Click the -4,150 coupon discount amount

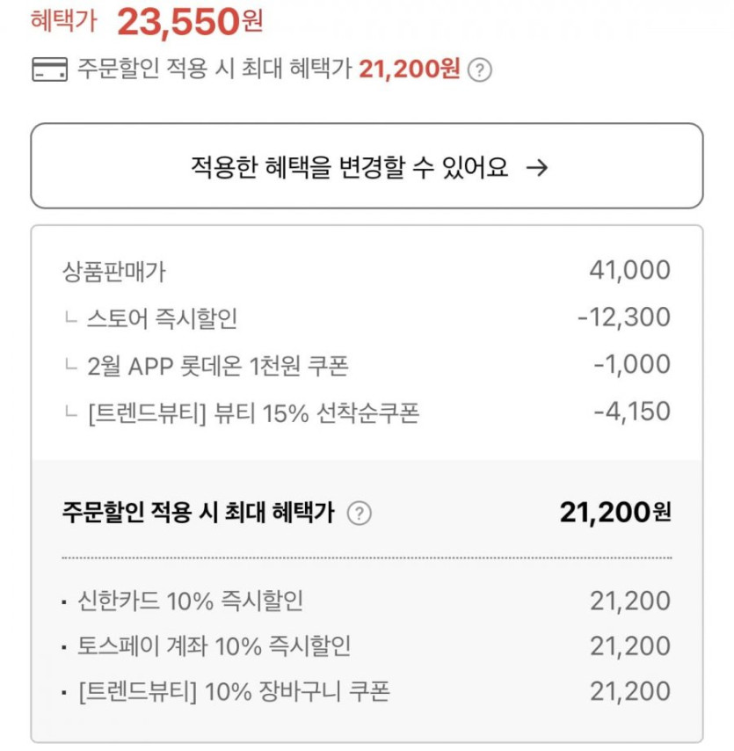pos(631,412)
